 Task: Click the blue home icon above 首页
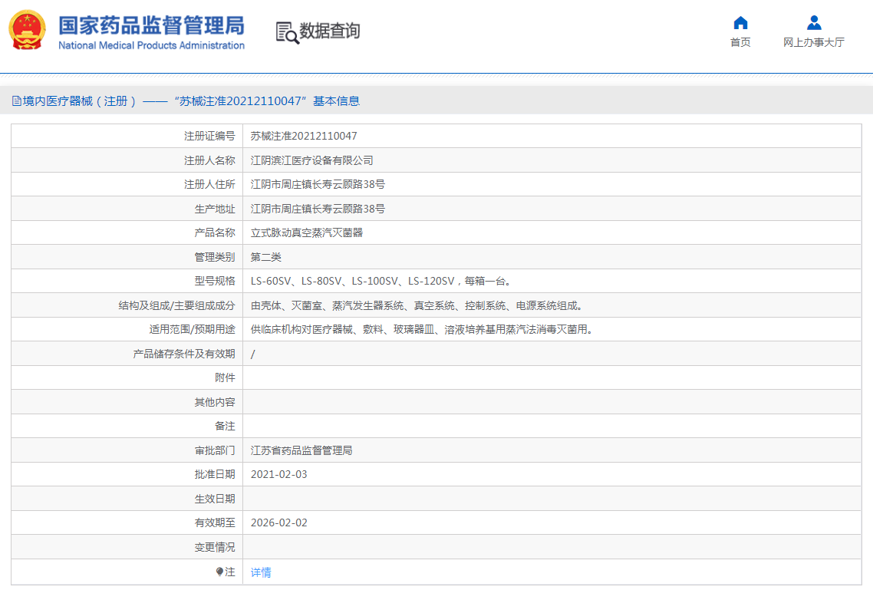[x=740, y=24]
